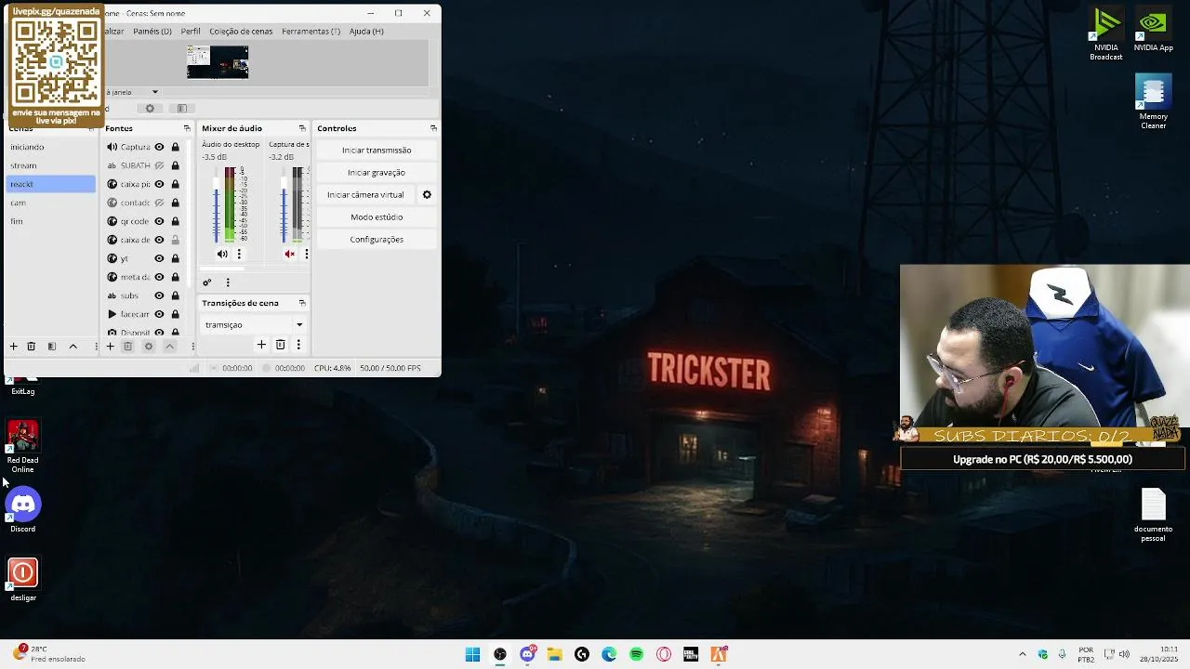Open Painéis (D) menu
This screenshot has width=1190, height=669.
pos(152,31)
